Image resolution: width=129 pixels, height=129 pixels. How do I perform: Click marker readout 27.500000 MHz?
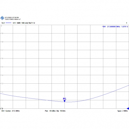(x=114, y=26)
